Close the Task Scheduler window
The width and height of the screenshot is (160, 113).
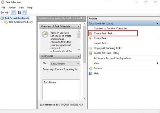coord(155,2)
